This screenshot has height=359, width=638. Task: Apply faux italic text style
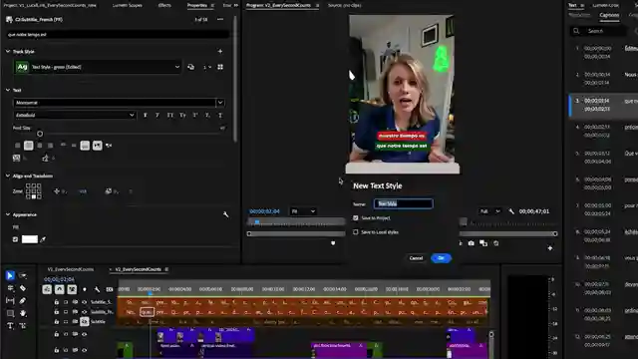click(158, 116)
